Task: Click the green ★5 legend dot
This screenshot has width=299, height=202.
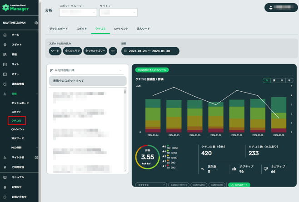Action: [168, 146]
